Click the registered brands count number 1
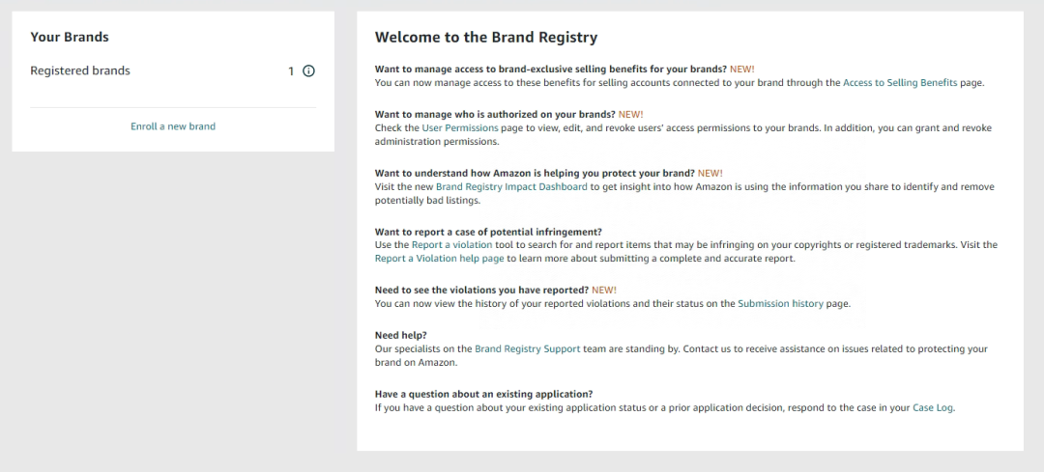The height and width of the screenshot is (472, 1044). pyautogui.click(x=291, y=71)
